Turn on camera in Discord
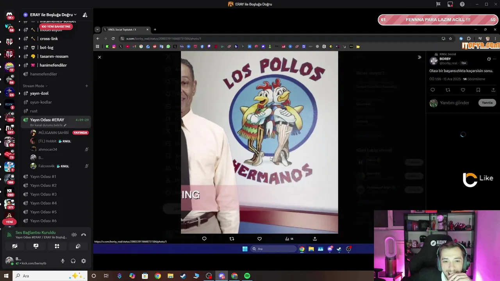 (x=15, y=246)
